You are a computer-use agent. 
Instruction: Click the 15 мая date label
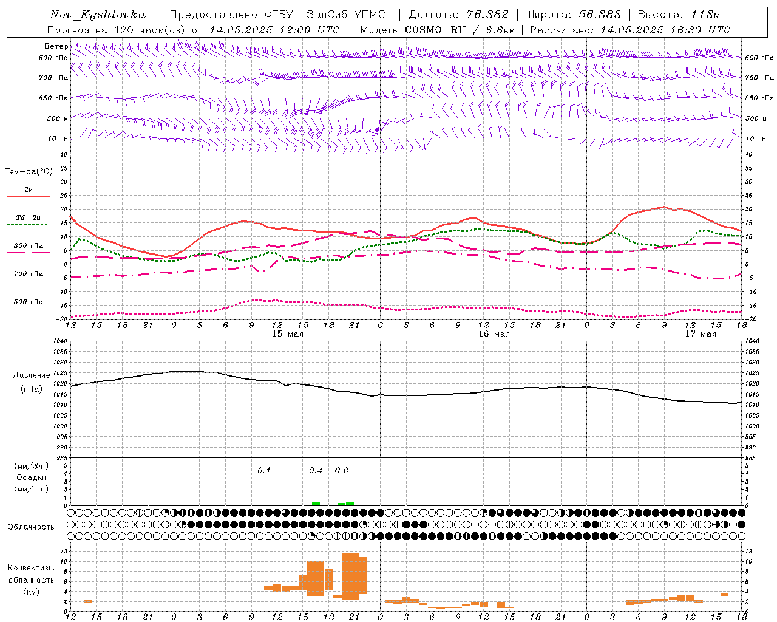pos(288,333)
